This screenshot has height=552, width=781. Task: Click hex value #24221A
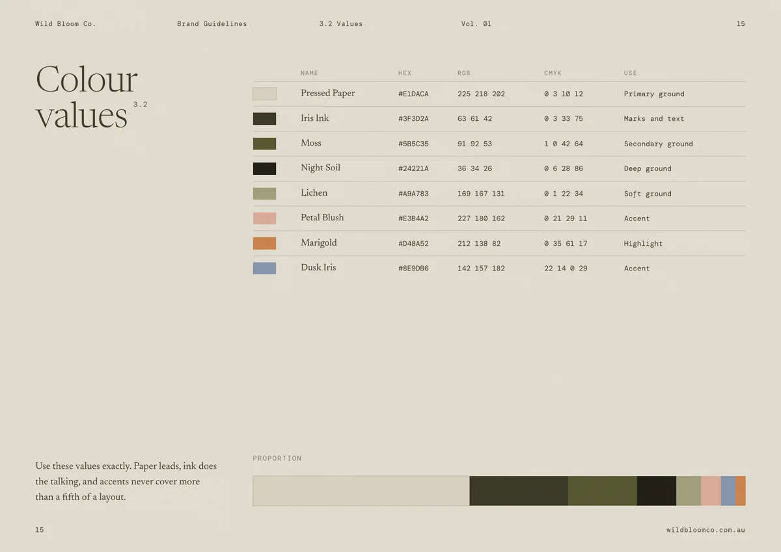click(x=413, y=169)
